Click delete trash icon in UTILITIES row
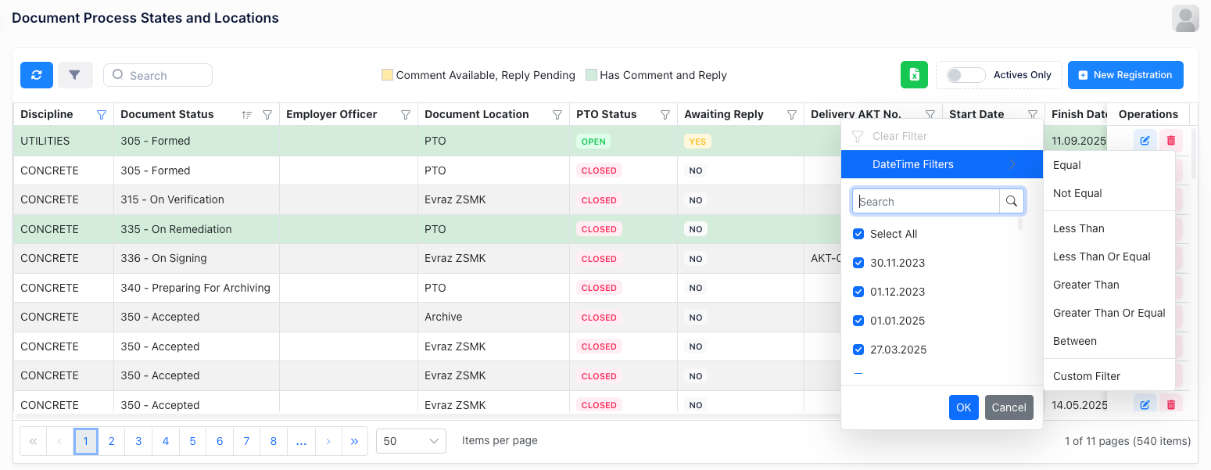The width and height of the screenshot is (1211, 470). 1170,141
